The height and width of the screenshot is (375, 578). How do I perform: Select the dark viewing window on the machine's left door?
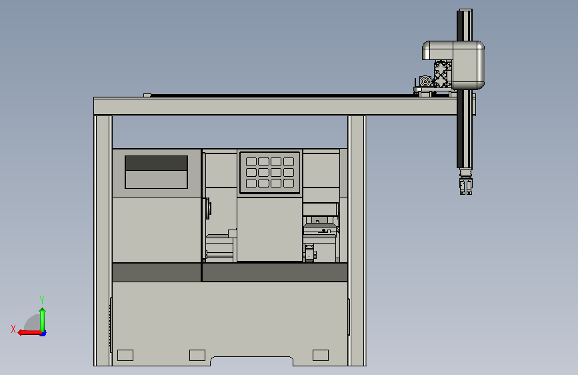156,172
